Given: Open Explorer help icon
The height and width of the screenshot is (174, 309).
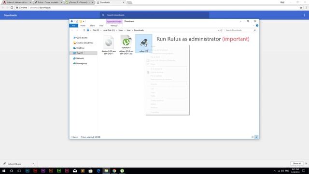Looking at the screenshot, I should click(x=257, y=26).
